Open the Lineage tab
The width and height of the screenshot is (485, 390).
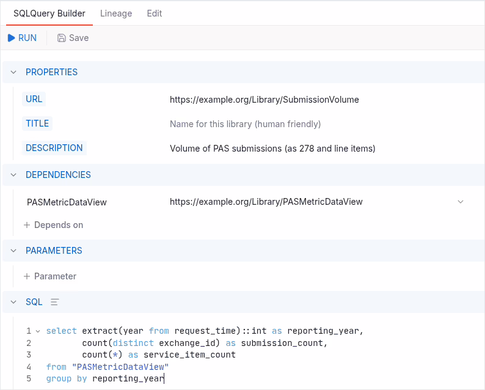click(116, 13)
